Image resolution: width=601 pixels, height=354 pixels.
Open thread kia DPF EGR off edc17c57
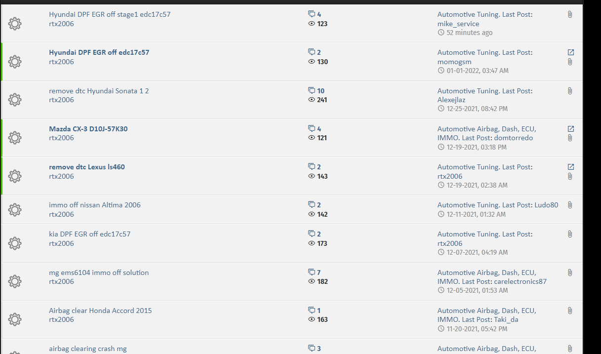90,234
